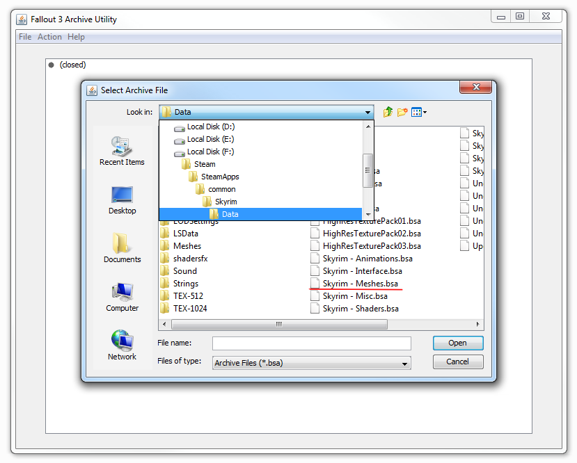Open Help menu in Fallout 3 Archive Utility
The height and width of the screenshot is (463, 577).
76,37
